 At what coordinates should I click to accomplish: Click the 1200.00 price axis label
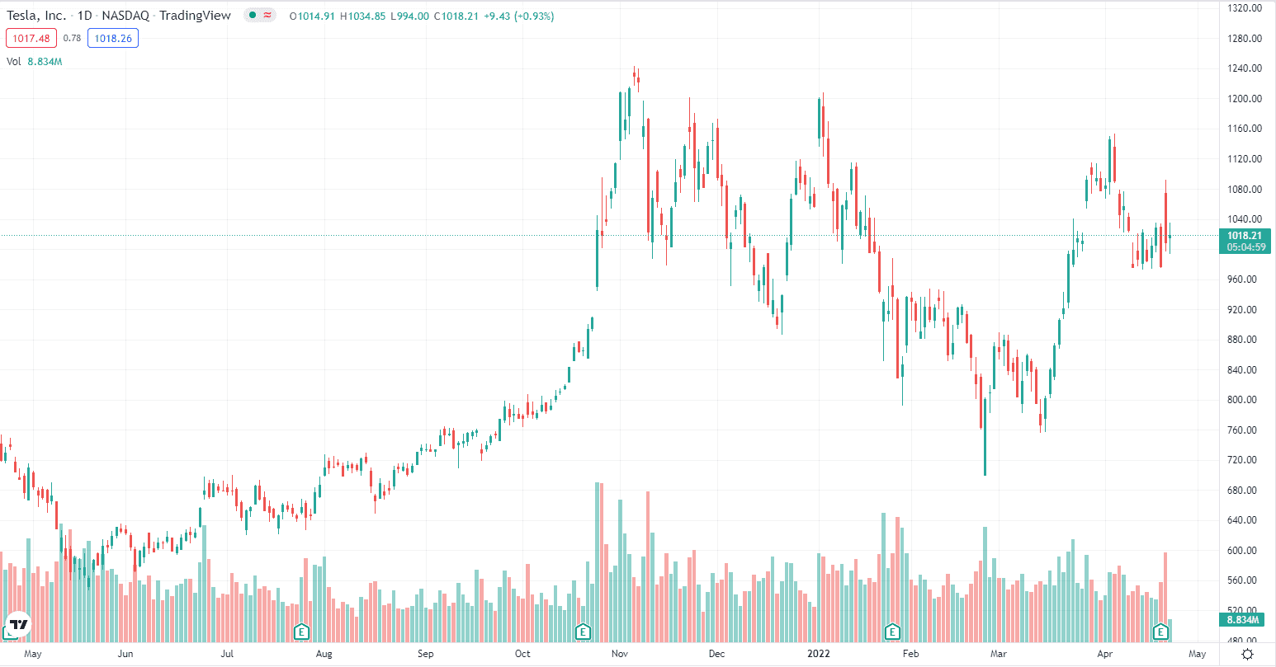point(1245,99)
